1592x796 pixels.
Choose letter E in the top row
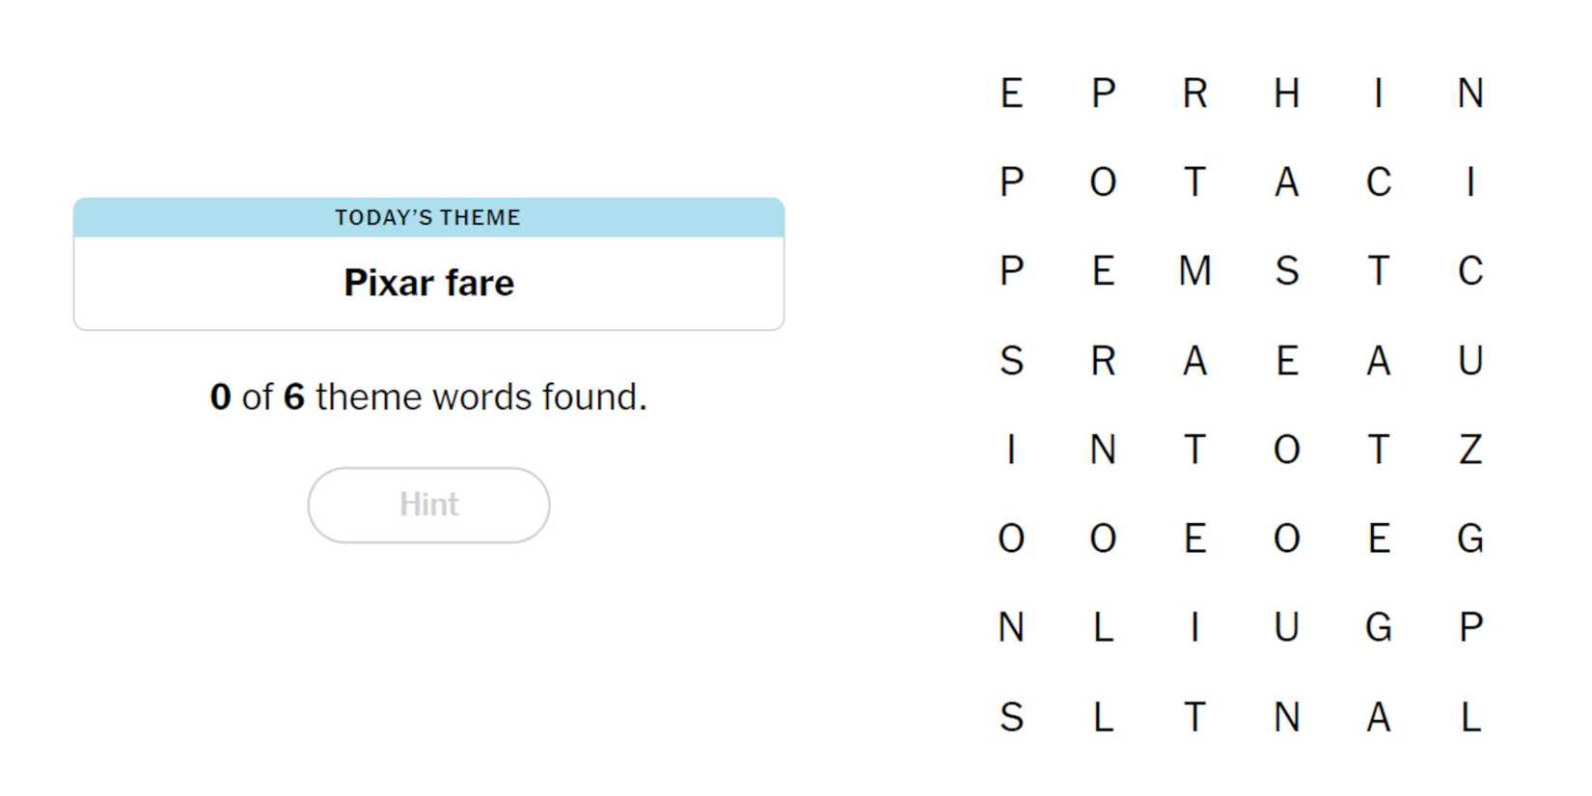click(1011, 94)
